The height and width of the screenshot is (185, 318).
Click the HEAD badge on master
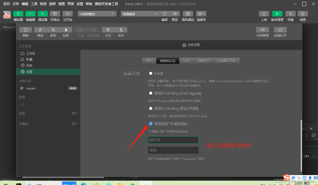point(73,88)
